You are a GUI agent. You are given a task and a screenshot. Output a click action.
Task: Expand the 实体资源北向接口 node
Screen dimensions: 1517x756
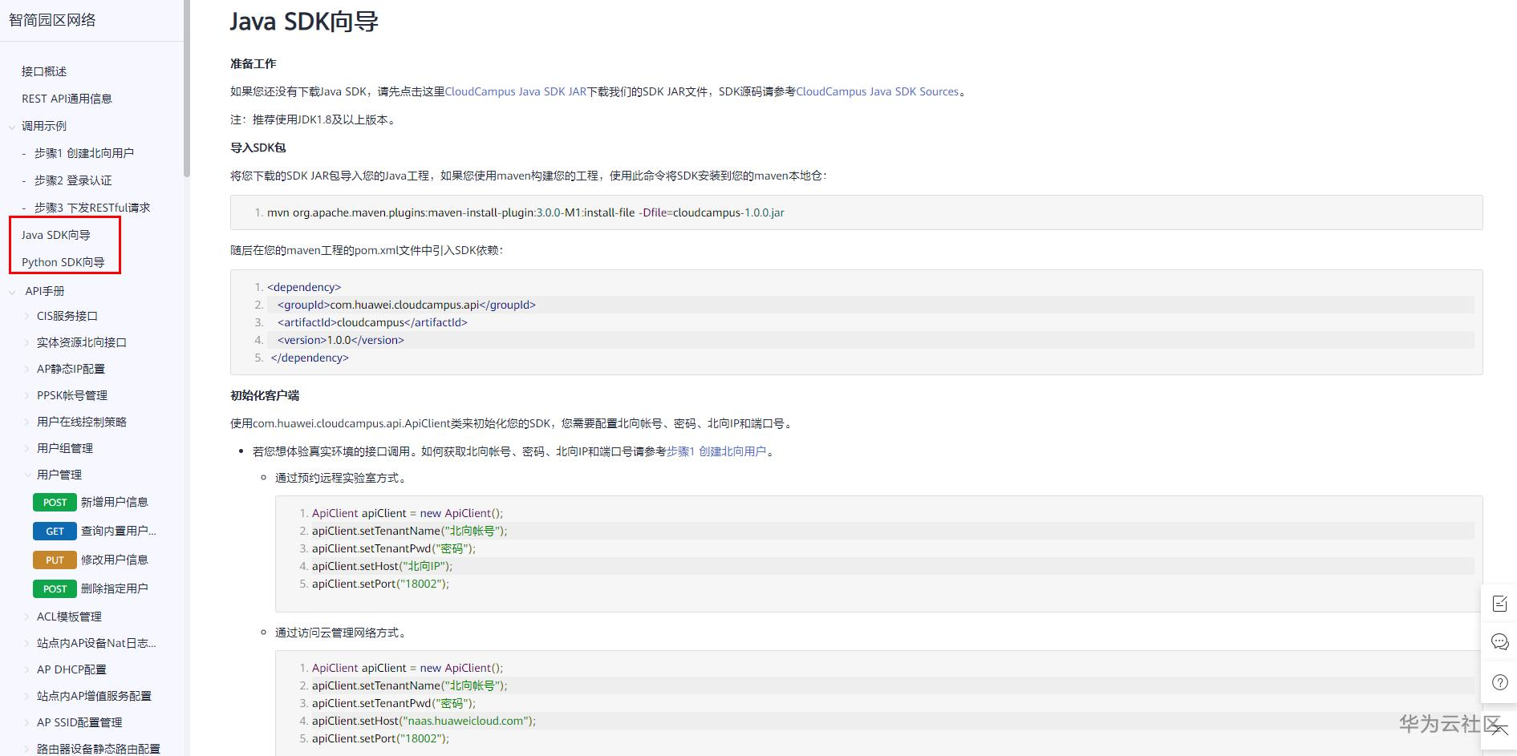coord(26,342)
